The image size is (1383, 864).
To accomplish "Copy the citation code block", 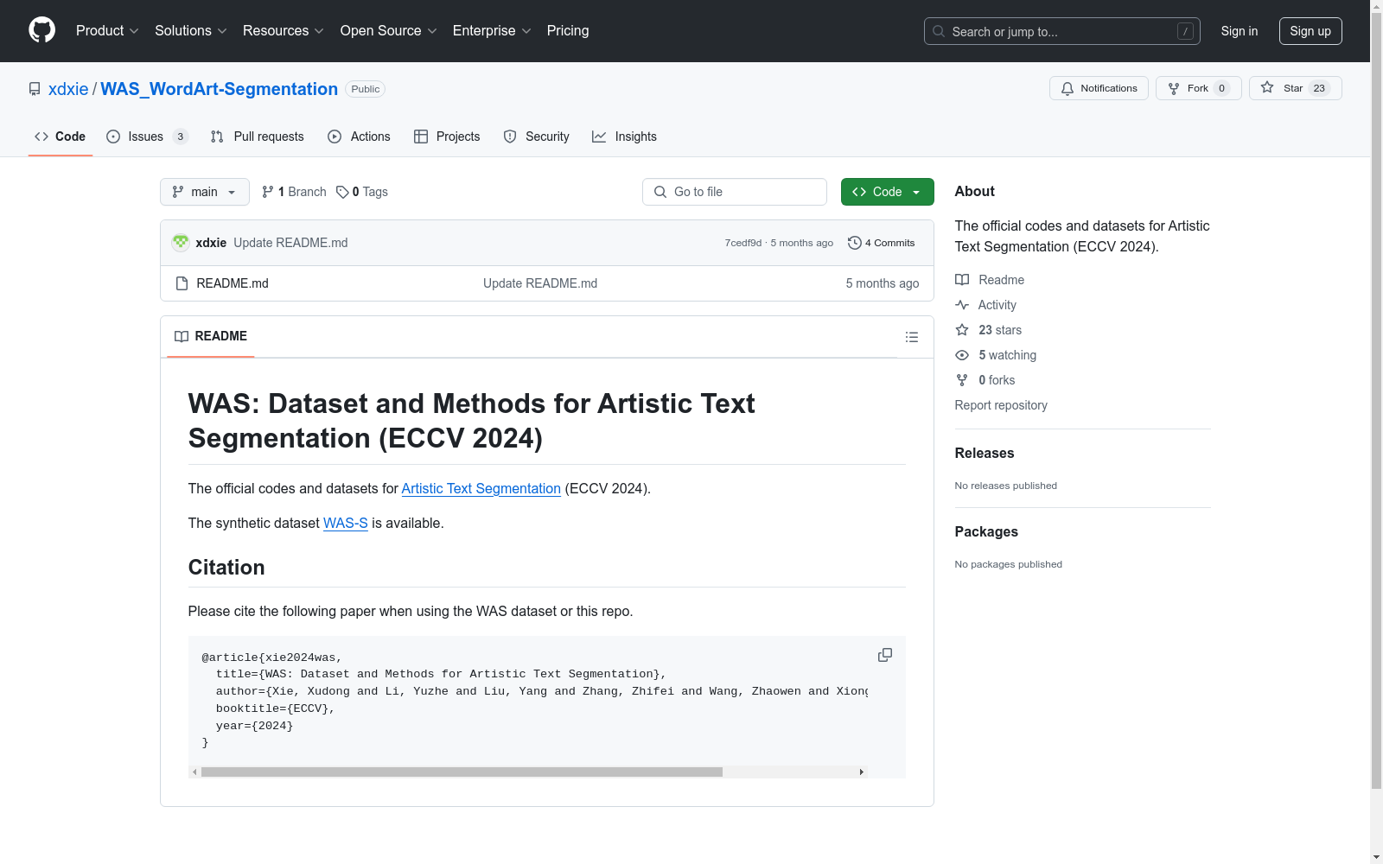I will (x=885, y=655).
